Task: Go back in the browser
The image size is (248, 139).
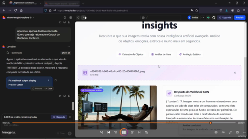Action: click(x=4, y=10)
